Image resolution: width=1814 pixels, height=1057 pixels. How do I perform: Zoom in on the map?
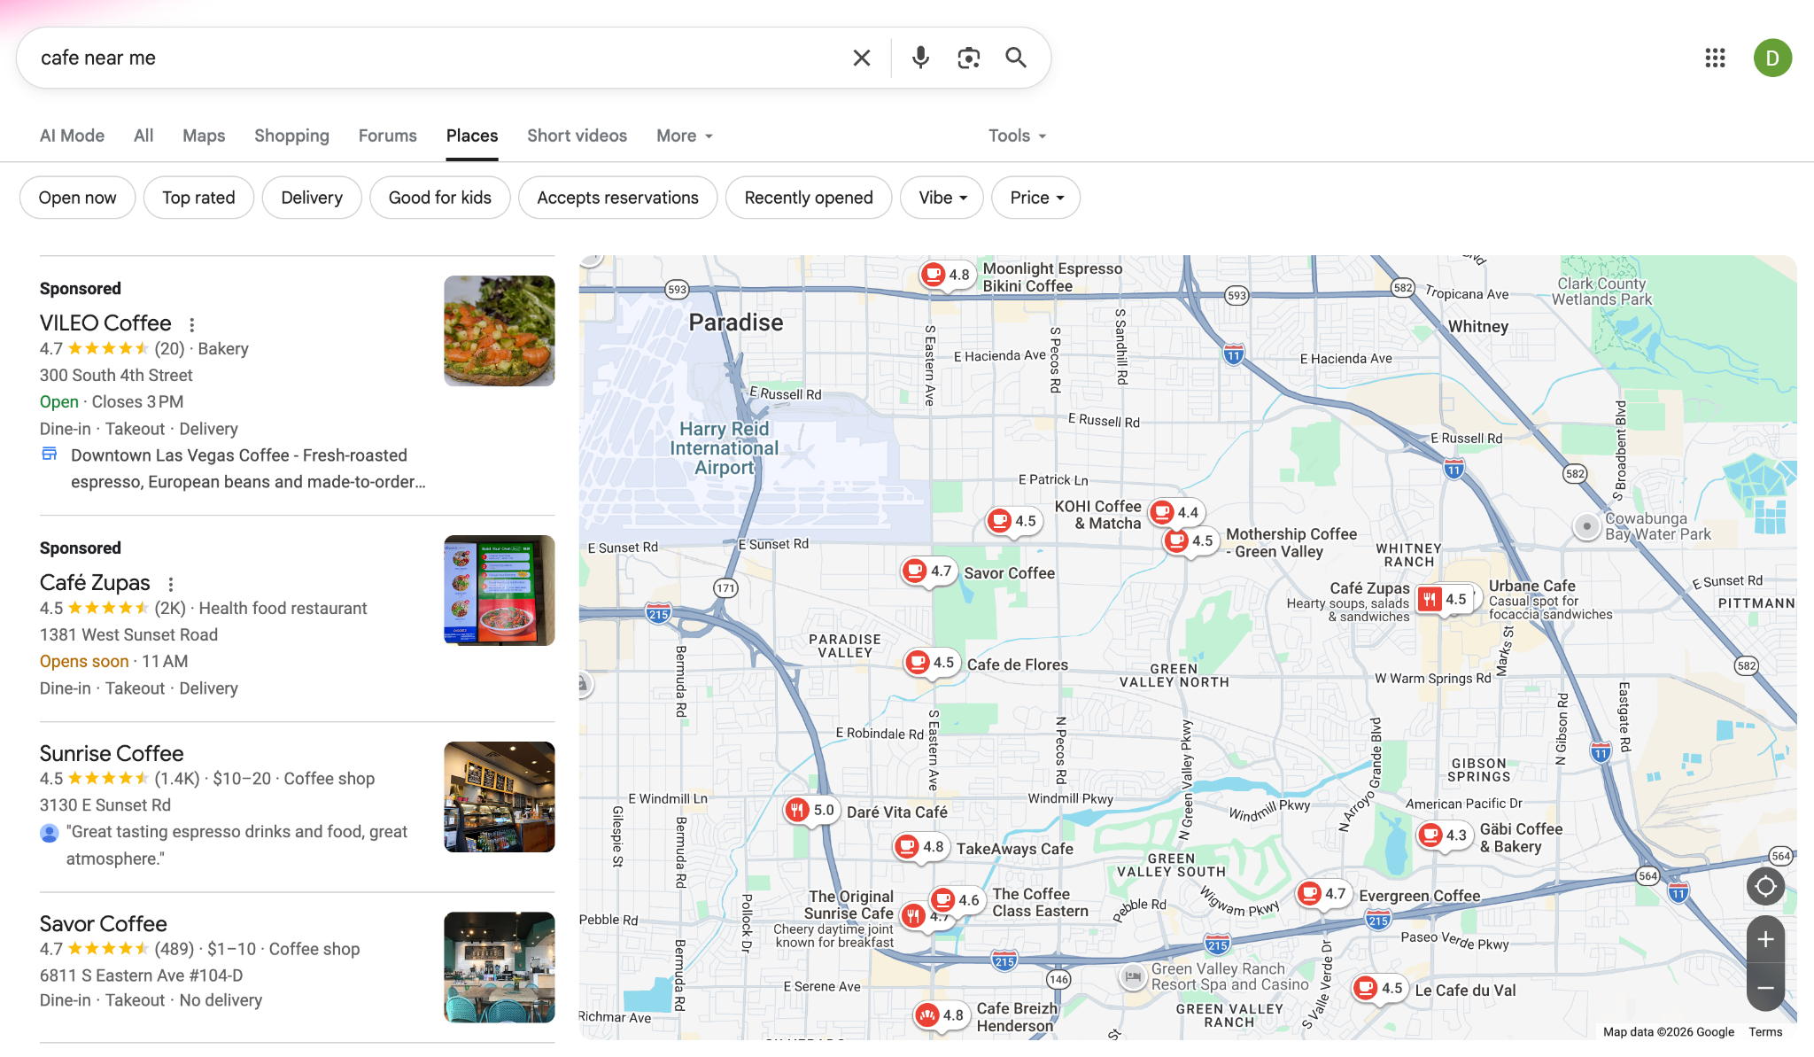coord(1765,939)
